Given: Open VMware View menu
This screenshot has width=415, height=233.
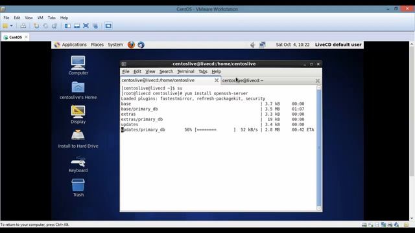Looking at the screenshot, I should (x=29, y=17).
